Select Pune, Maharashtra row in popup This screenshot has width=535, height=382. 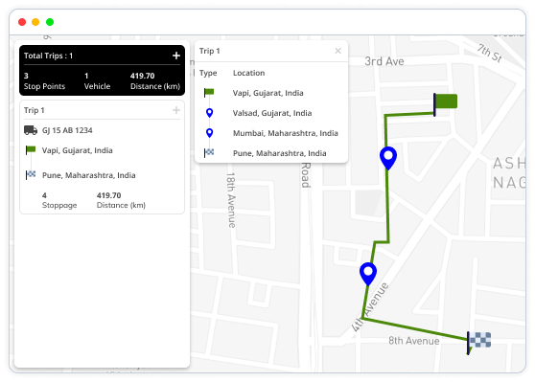[271, 153]
